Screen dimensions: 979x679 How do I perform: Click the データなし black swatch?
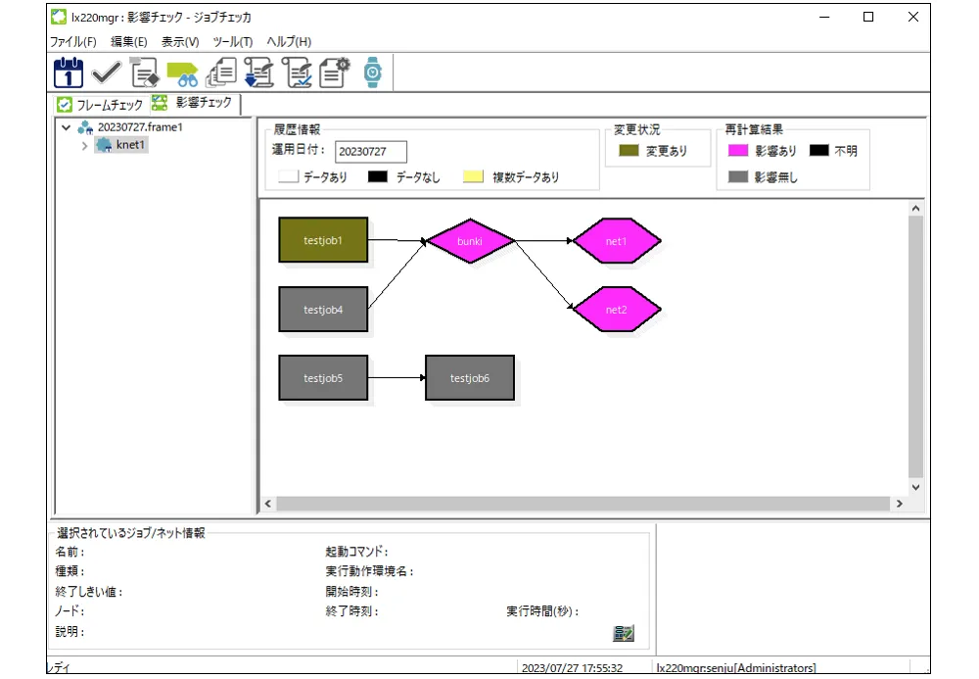pyautogui.click(x=378, y=176)
